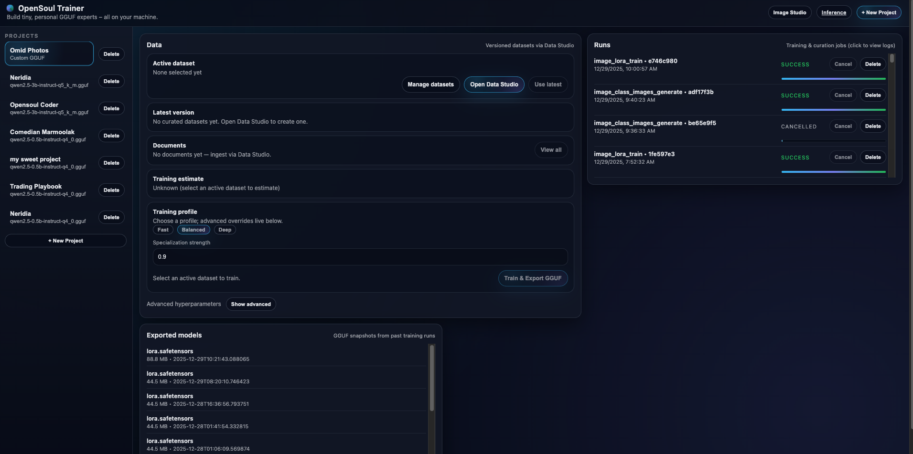The height and width of the screenshot is (454, 913).
Task: Click the OpenSoul Trainer logo icon
Action: coord(10,8)
